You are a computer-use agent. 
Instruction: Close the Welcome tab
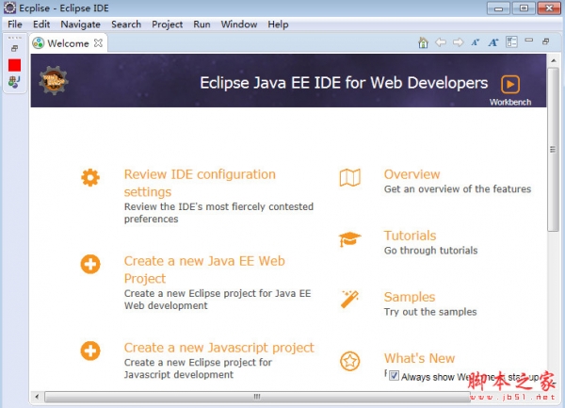coord(99,43)
